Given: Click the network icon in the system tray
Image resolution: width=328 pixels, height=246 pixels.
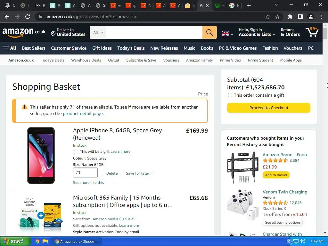Looking at the screenshot, I should click(296, 242).
